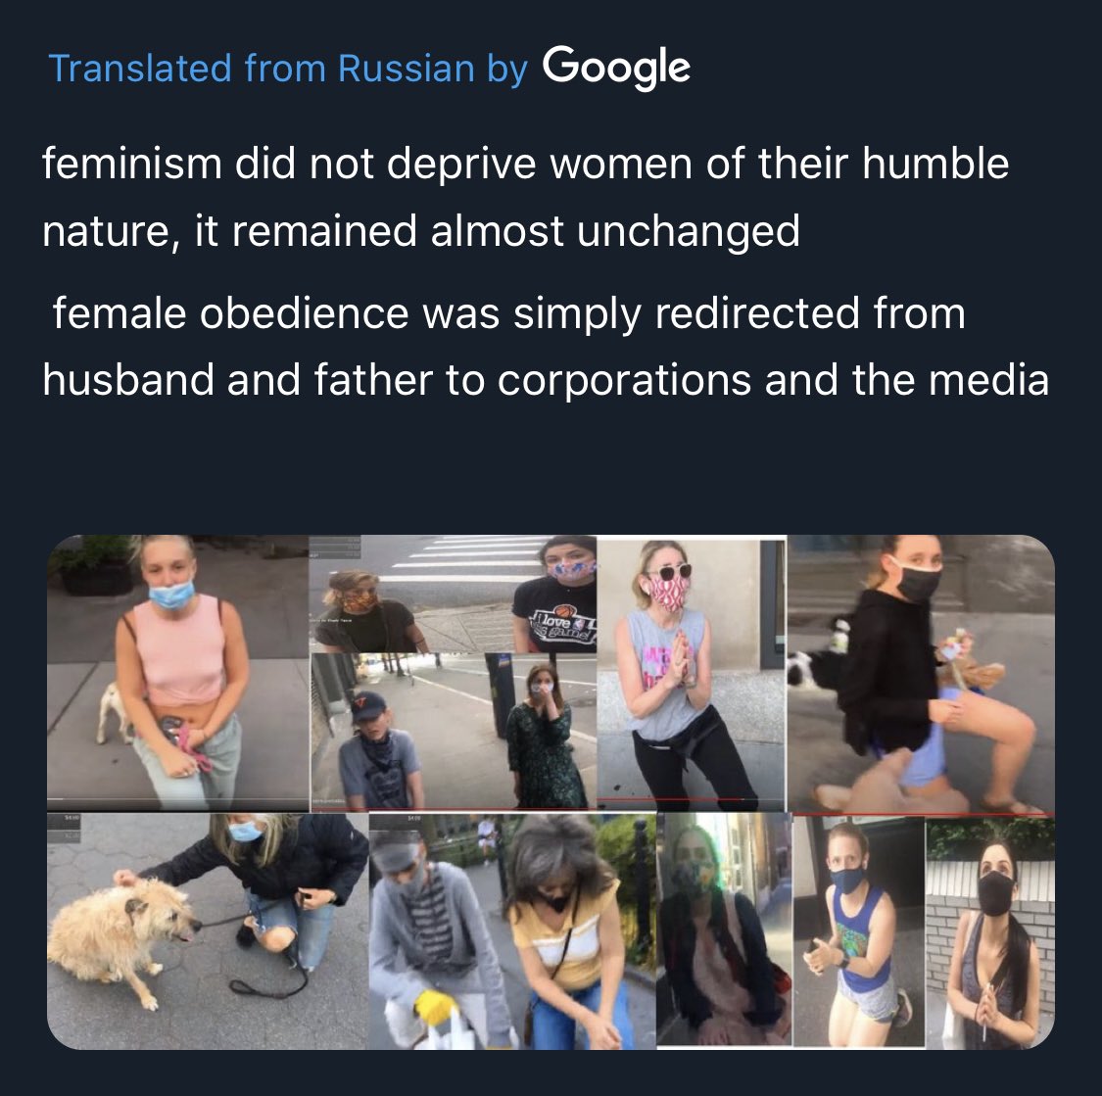Tap the black-and-white dog behind the hooded woman

[817, 655]
